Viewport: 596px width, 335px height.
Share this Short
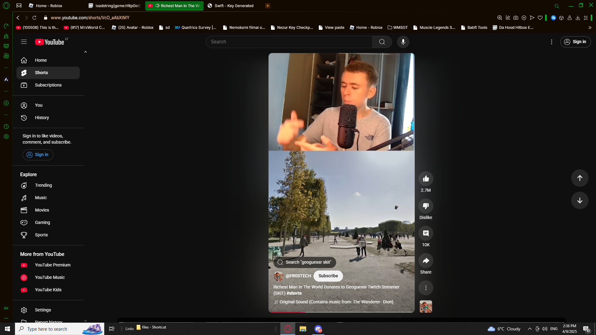click(x=426, y=261)
